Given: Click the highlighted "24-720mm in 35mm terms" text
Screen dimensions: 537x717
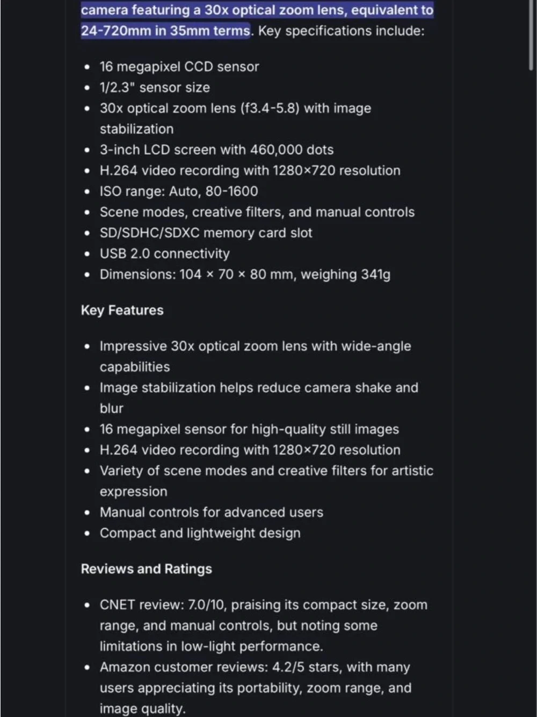Looking at the screenshot, I should [x=165, y=31].
